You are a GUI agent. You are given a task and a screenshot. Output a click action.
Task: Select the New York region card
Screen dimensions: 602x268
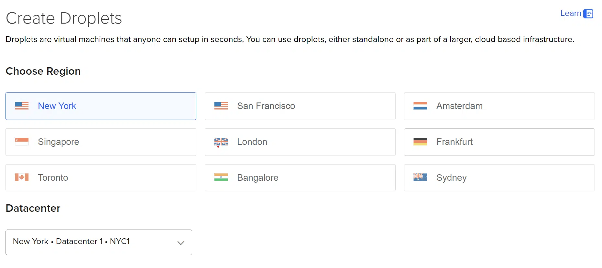[101, 106]
